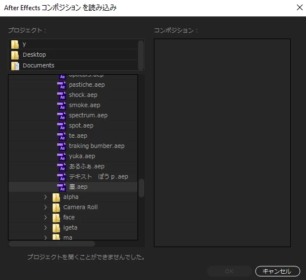The image size is (306, 280).
Task: Select the alpha folder name
Action: click(x=71, y=197)
